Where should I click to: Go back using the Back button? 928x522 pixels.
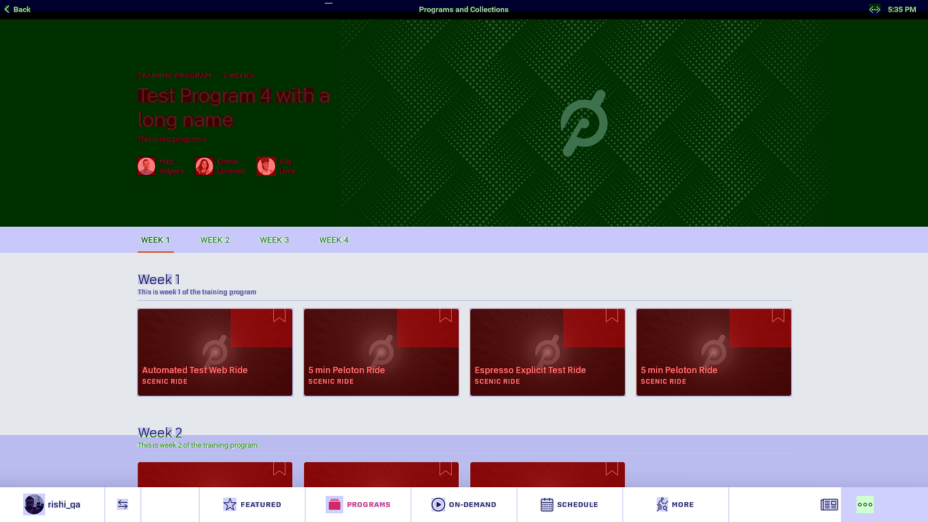17,9
